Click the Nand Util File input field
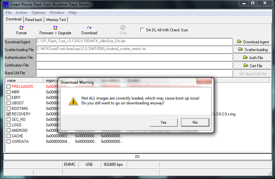Viewport: 275px width, 179px height. point(134,73)
